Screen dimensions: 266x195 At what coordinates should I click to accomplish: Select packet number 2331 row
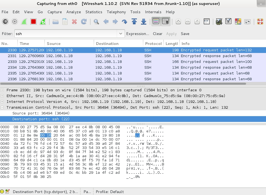pyautogui.click(x=133, y=56)
